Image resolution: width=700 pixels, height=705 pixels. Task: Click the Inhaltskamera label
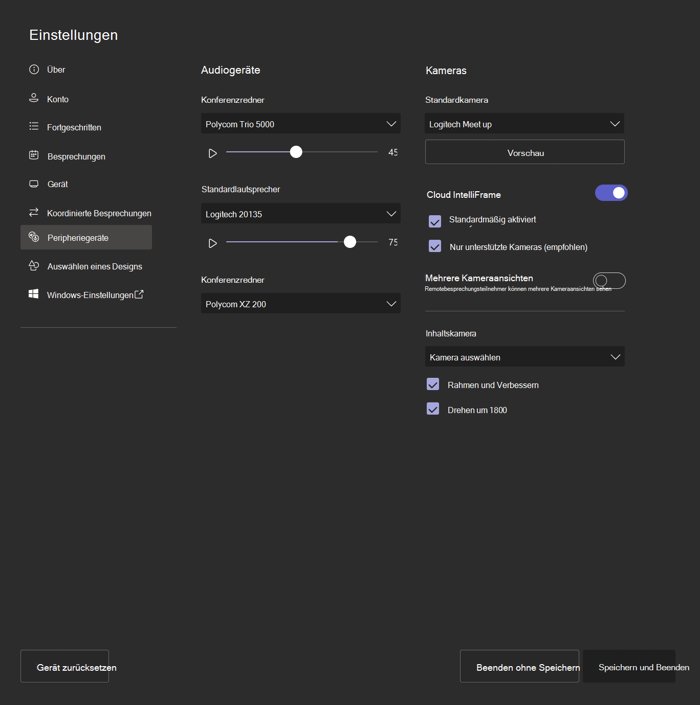coord(451,333)
